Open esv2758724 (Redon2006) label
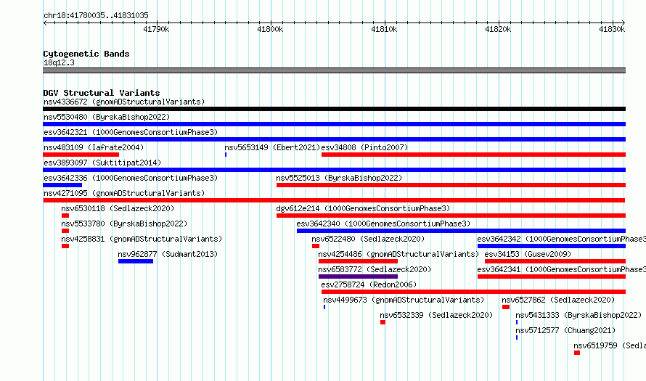The height and width of the screenshot is (381, 646). pyautogui.click(x=369, y=284)
